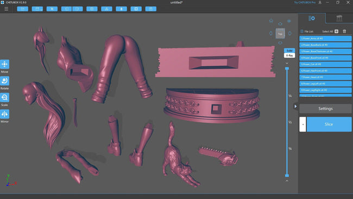This screenshot has height=199, width=353.
Task: Switch to the support pillar tab
Action: [x=339, y=18]
